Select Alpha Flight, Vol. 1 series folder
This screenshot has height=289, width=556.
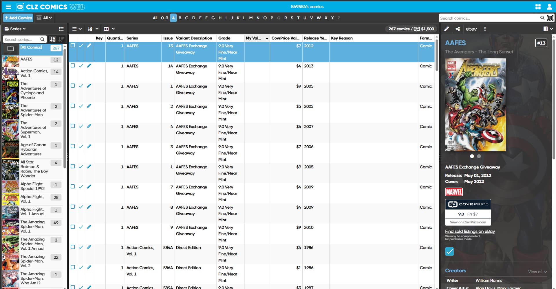click(32, 199)
